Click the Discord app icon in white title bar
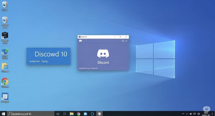The image size is (215, 116). click(x=80, y=37)
